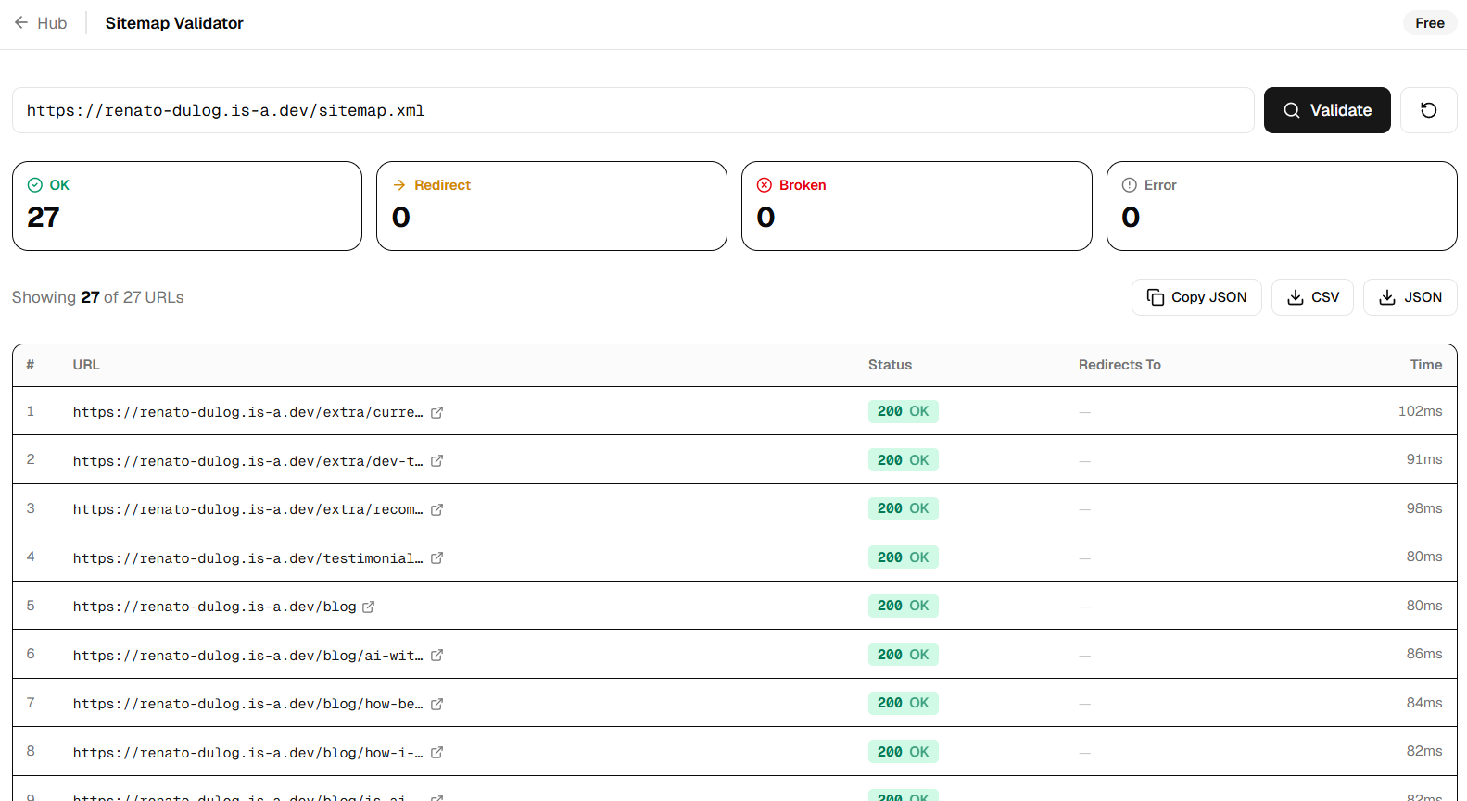Click the sitemap URL input field
Screen dimensions: 1467x801
tap(633, 110)
